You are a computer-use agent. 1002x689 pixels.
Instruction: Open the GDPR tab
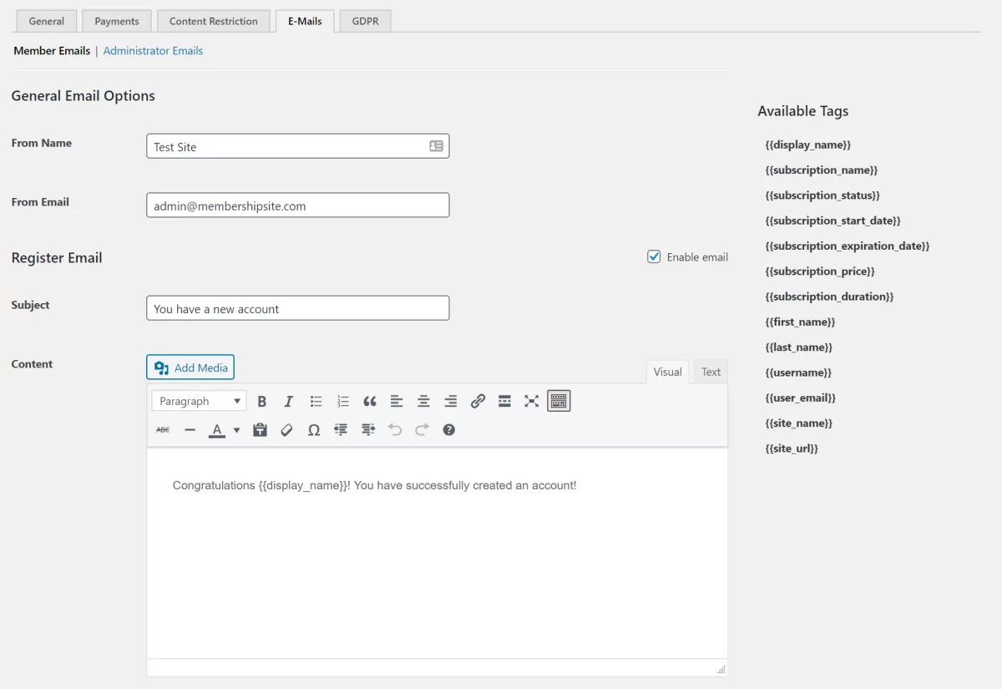coord(365,21)
